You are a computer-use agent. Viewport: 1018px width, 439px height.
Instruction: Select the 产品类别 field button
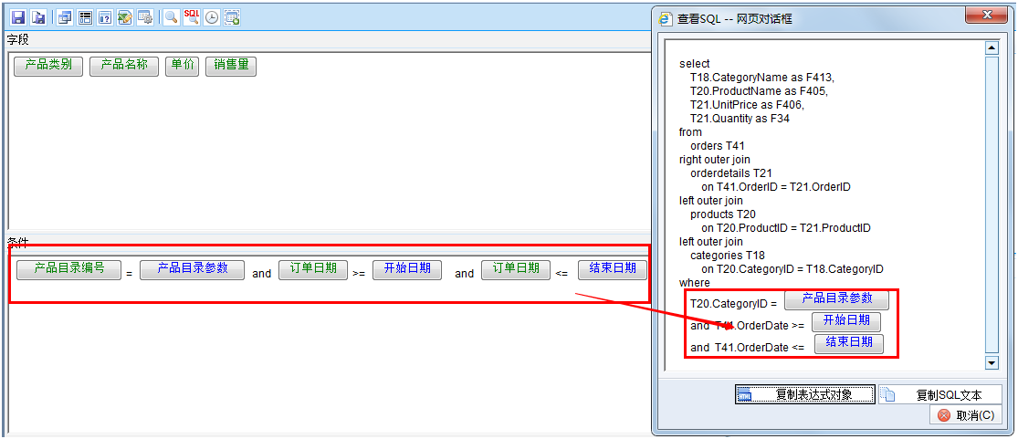point(48,67)
